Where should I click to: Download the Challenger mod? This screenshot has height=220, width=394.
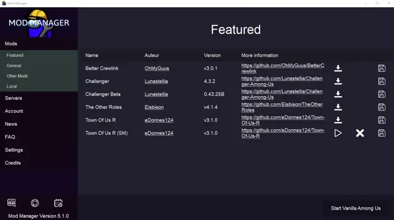coord(338,81)
